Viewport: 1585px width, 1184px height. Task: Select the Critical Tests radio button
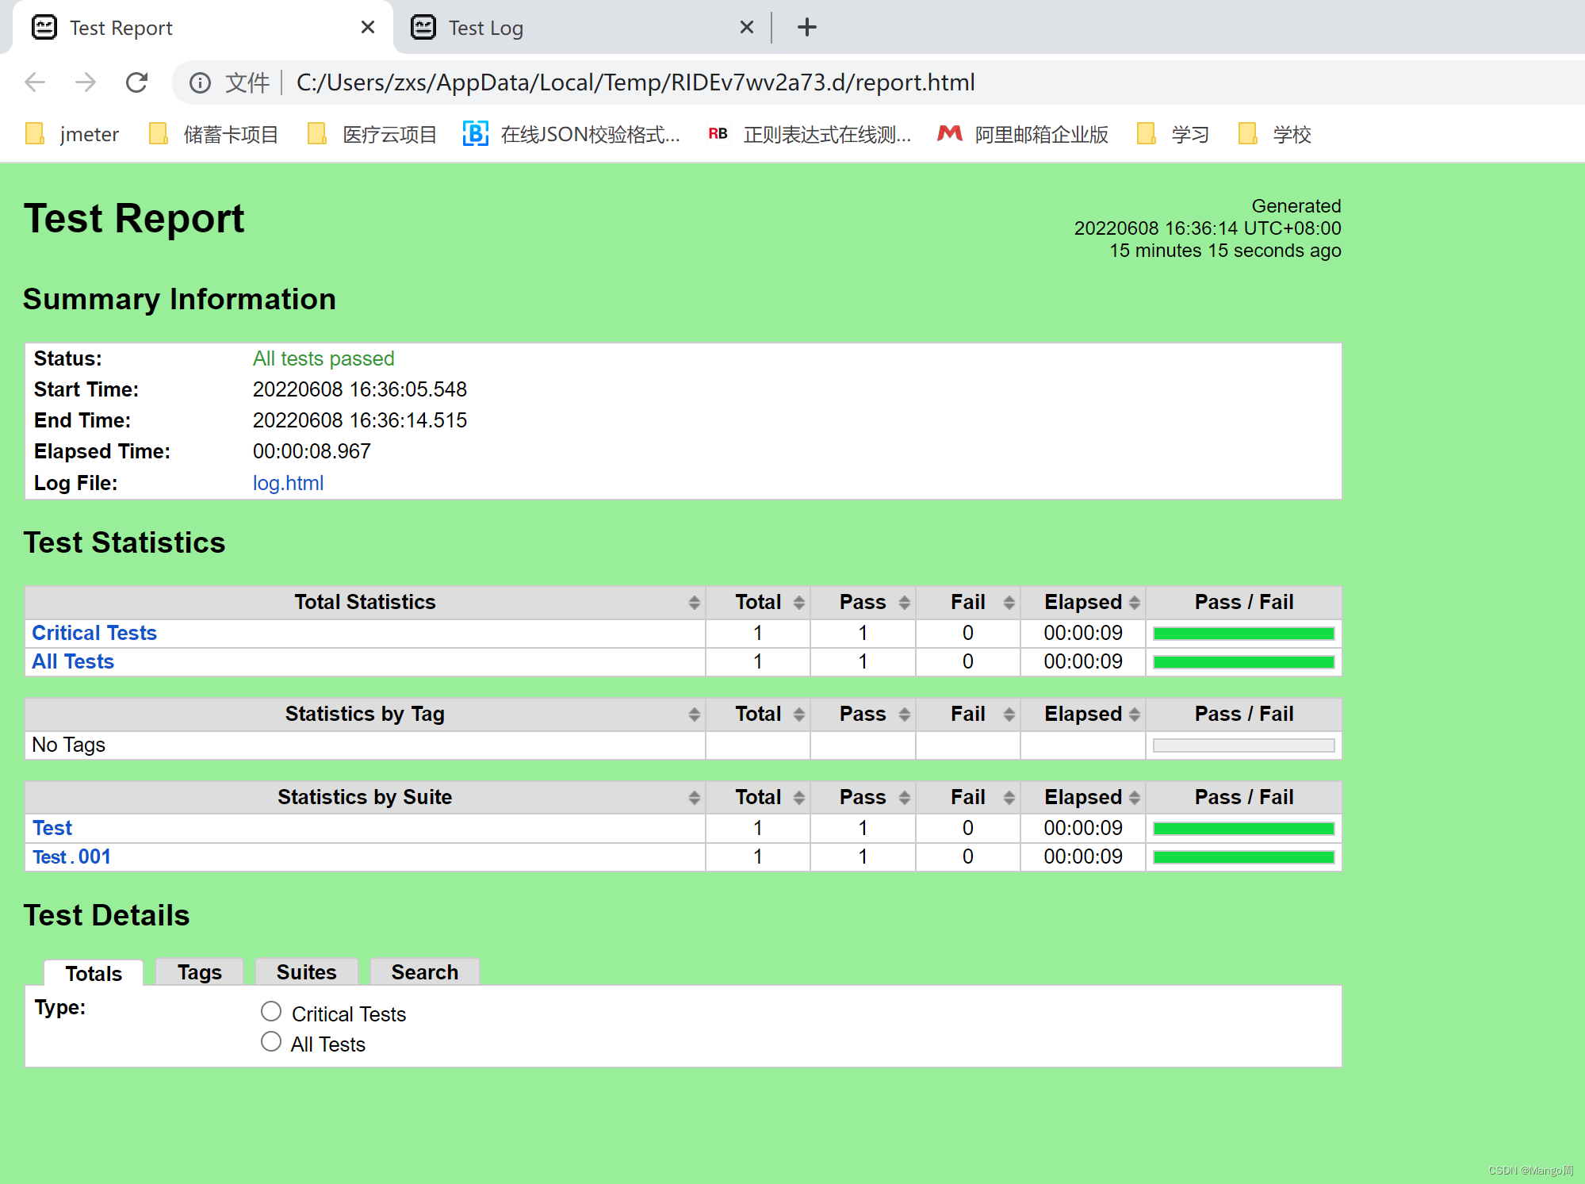pos(271,1011)
